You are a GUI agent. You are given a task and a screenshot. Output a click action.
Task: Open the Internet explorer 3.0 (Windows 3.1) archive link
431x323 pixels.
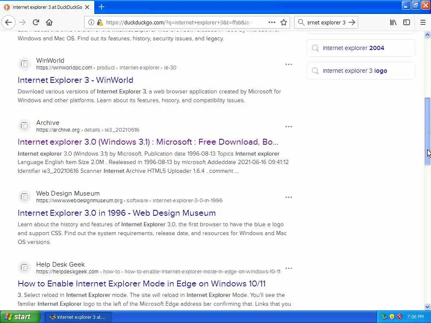tap(148, 142)
